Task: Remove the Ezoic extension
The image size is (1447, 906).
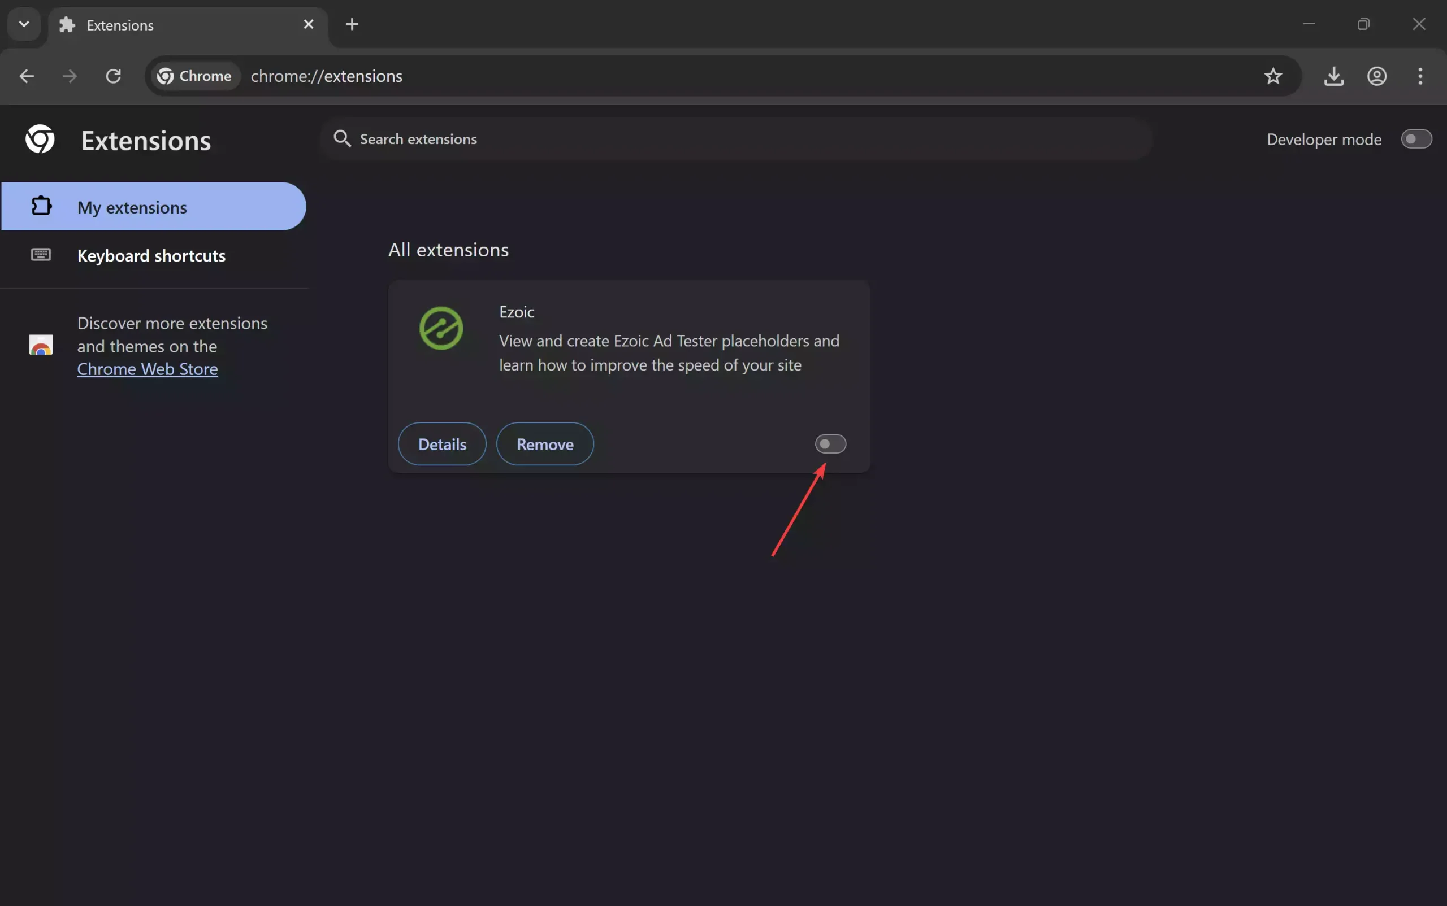Action: point(544,444)
